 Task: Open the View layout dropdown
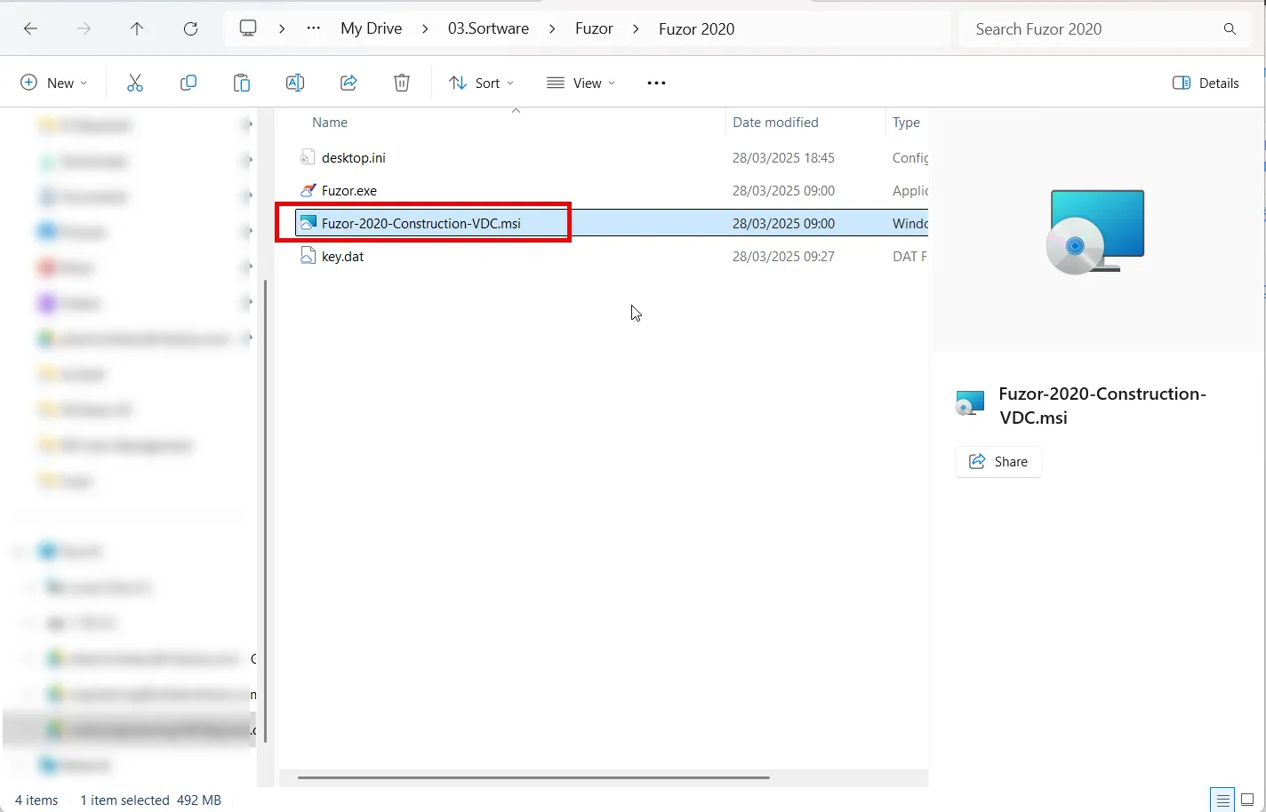[x=581, y=83]
